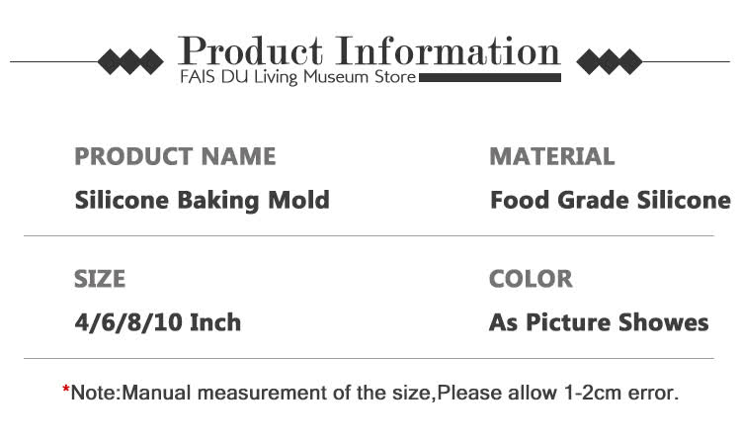The image size is (741, 444).
Task: Click the word Information in the title
Action: tap(448, 51)
